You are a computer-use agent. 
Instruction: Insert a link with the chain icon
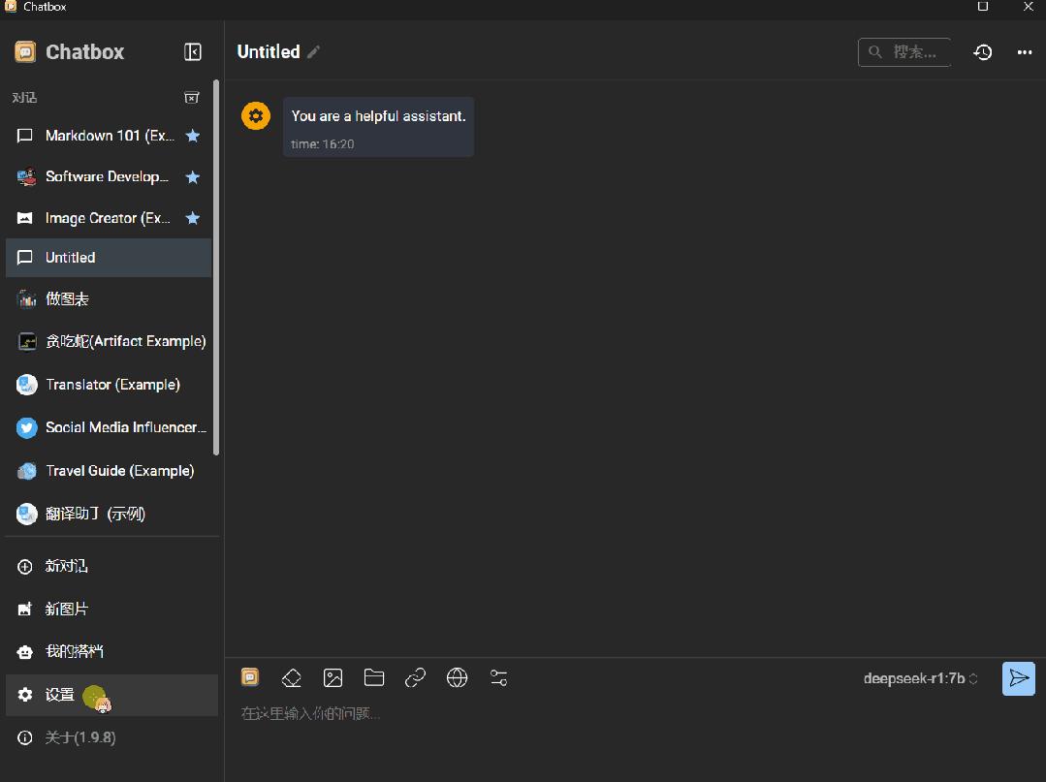click(x=415, y=678)
